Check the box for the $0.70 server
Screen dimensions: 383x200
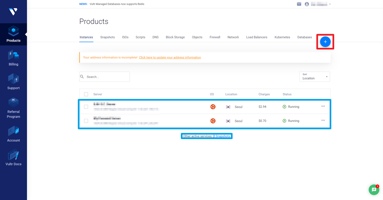86,121
